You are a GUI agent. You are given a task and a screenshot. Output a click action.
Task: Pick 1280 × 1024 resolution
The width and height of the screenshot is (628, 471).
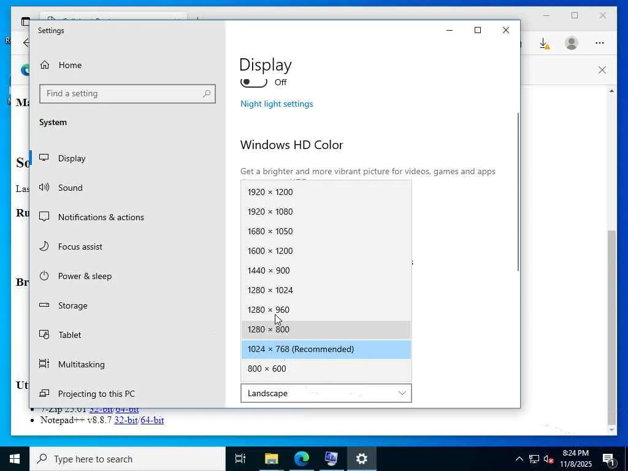coord(326,290)
